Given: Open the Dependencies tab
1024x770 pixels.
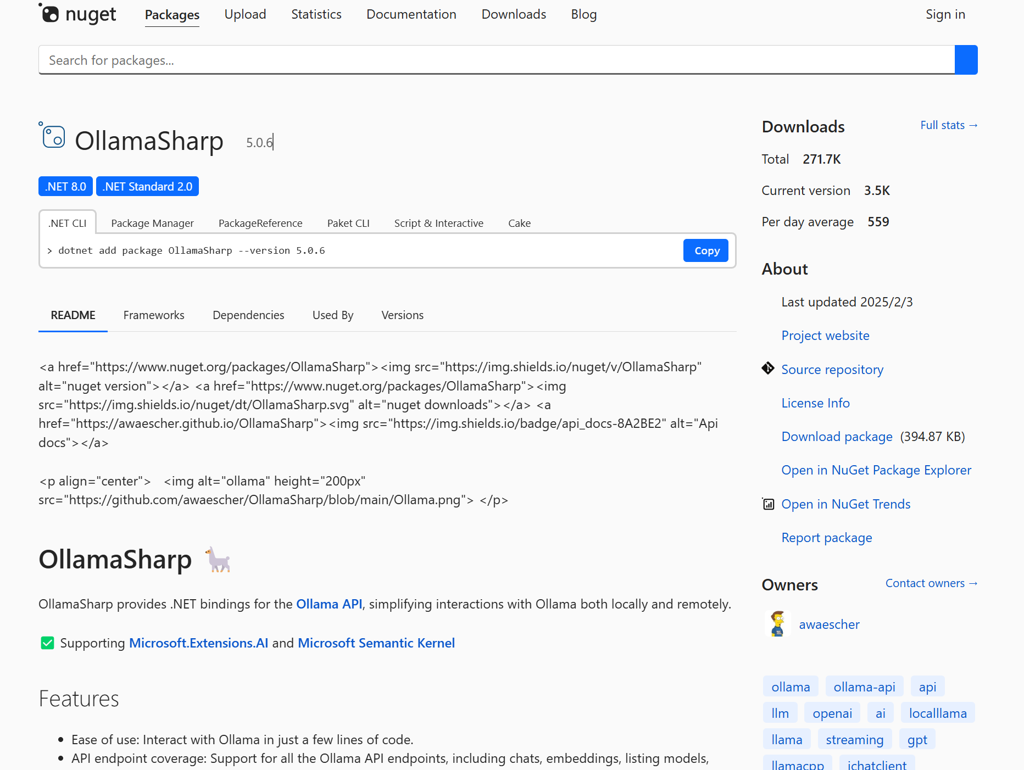Looking at the screenshot, I should coord(248,315).
